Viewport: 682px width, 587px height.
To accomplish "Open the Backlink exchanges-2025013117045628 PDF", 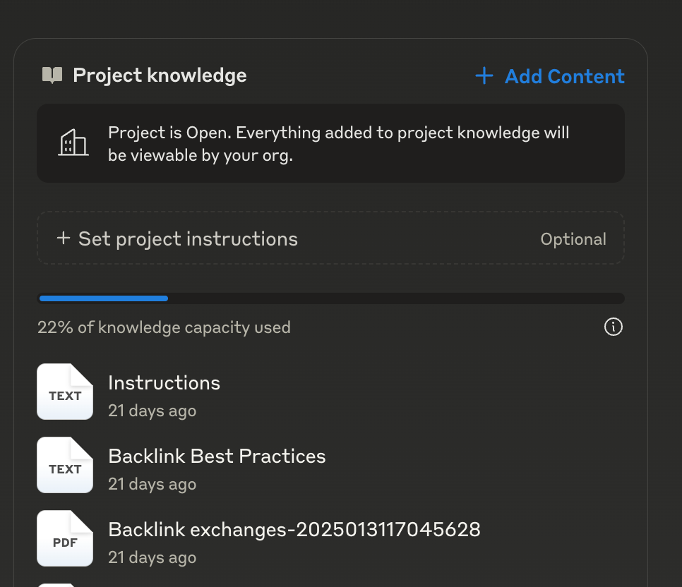I will click(294, 529).
